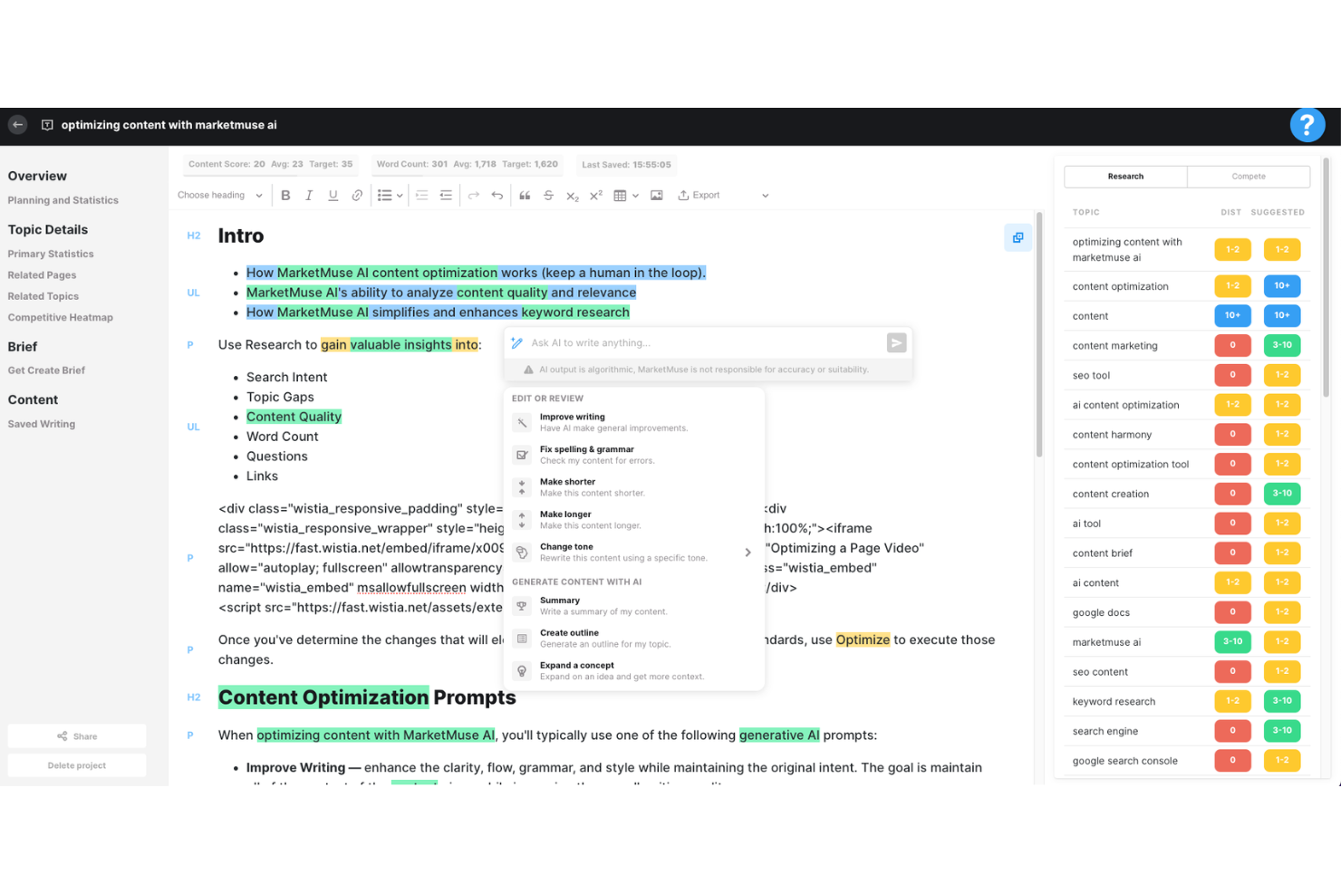Open Related Topics sidebar link
The height and width of the screenshot is (894, 1341).
pyautogui.click(x=43, y=296)
